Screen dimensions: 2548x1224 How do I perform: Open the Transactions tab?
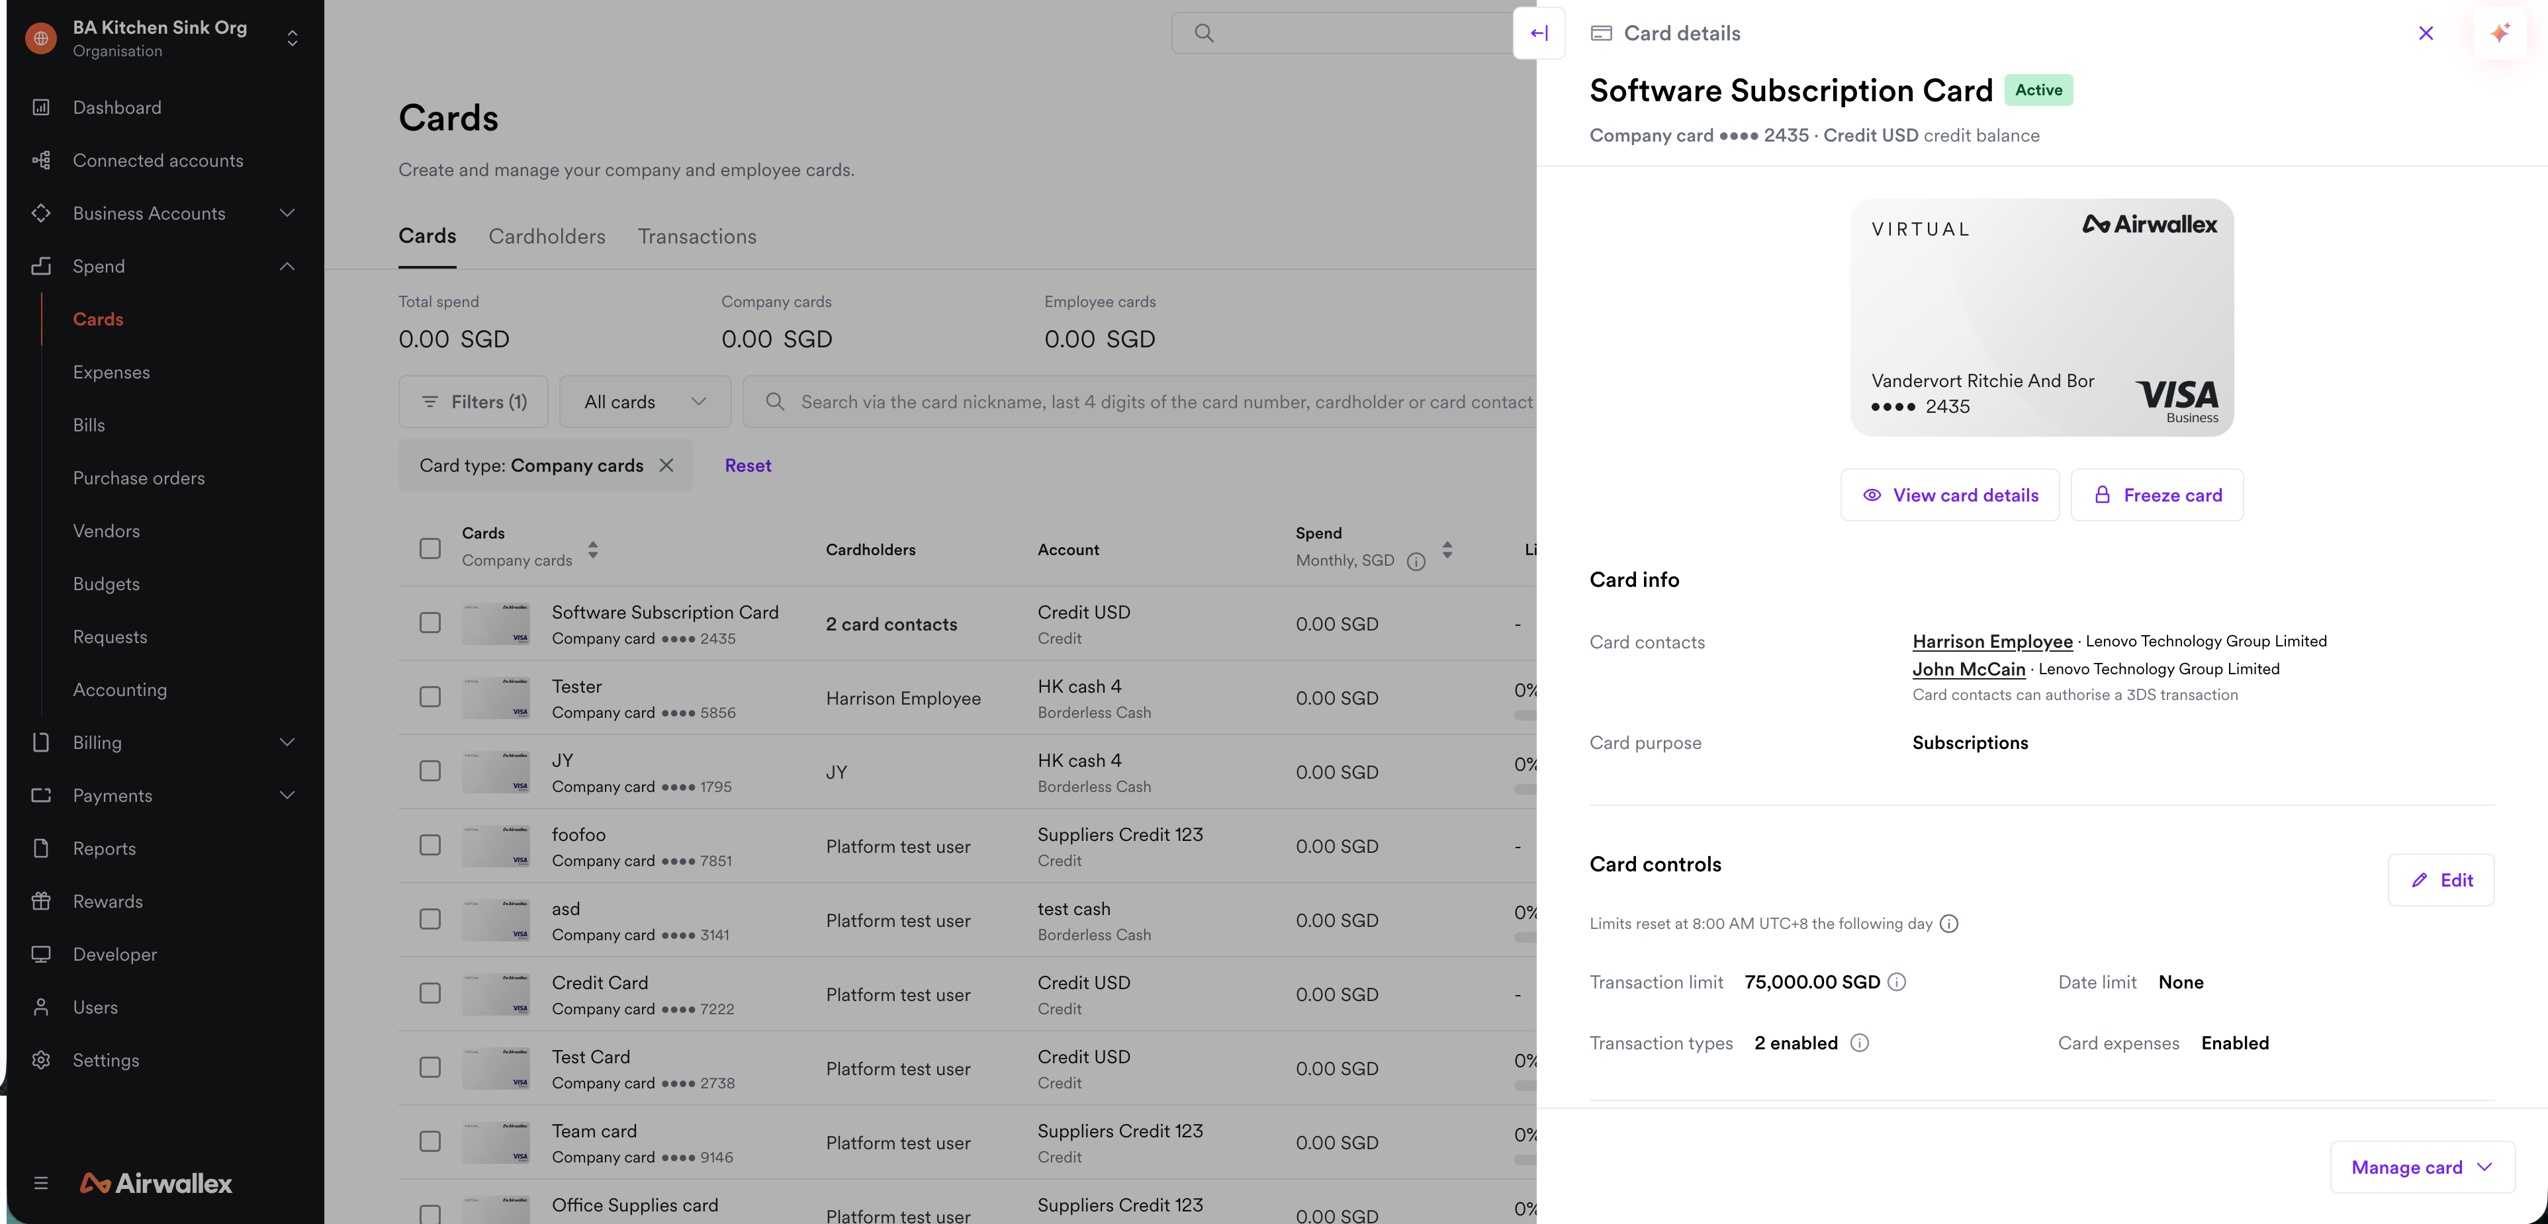point(698,236)
